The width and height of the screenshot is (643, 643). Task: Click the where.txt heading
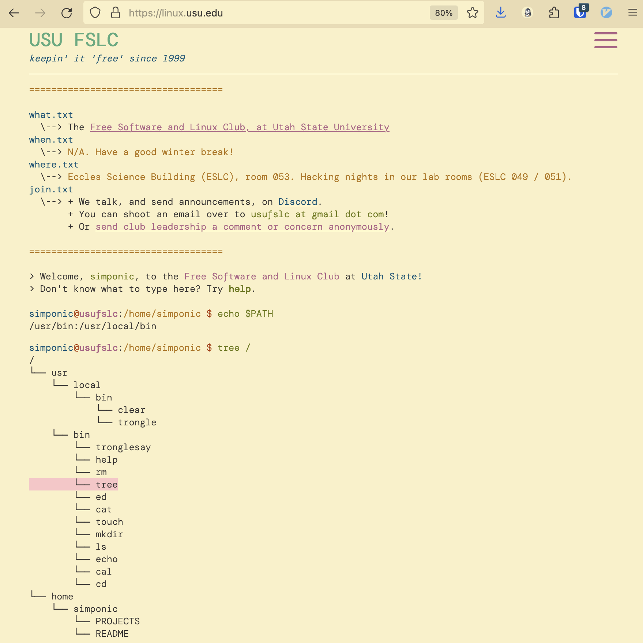coord(54,165)
